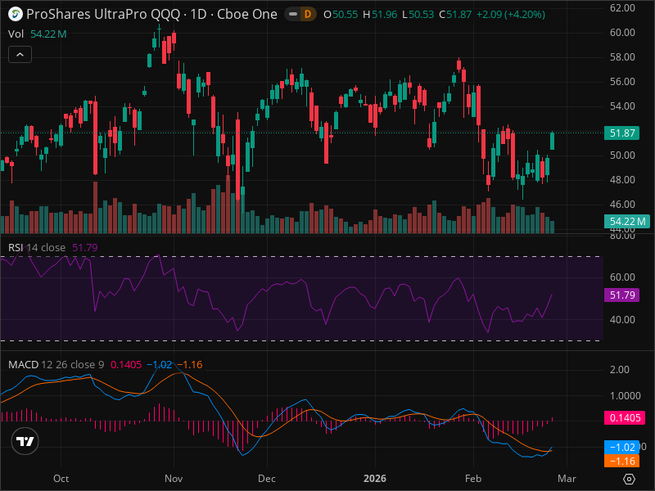Click the Dec date on time axis

(x=267, y=479)
